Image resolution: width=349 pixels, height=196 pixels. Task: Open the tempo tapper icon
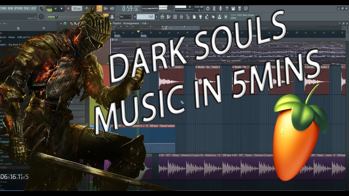pos(207,17)
